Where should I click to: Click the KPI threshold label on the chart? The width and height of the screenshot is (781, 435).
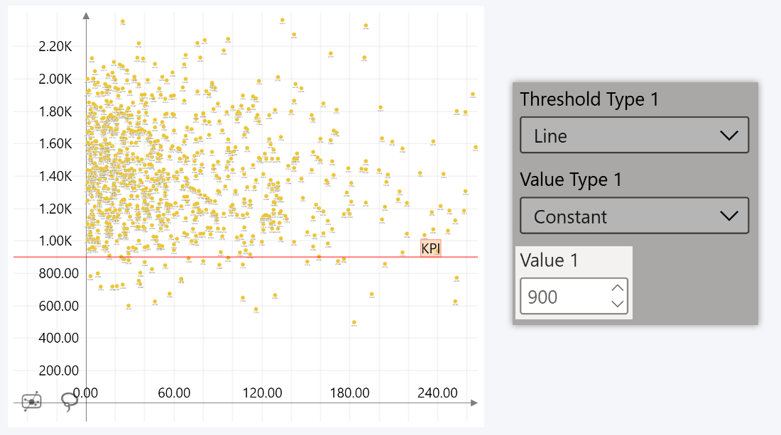click(430, 248)
